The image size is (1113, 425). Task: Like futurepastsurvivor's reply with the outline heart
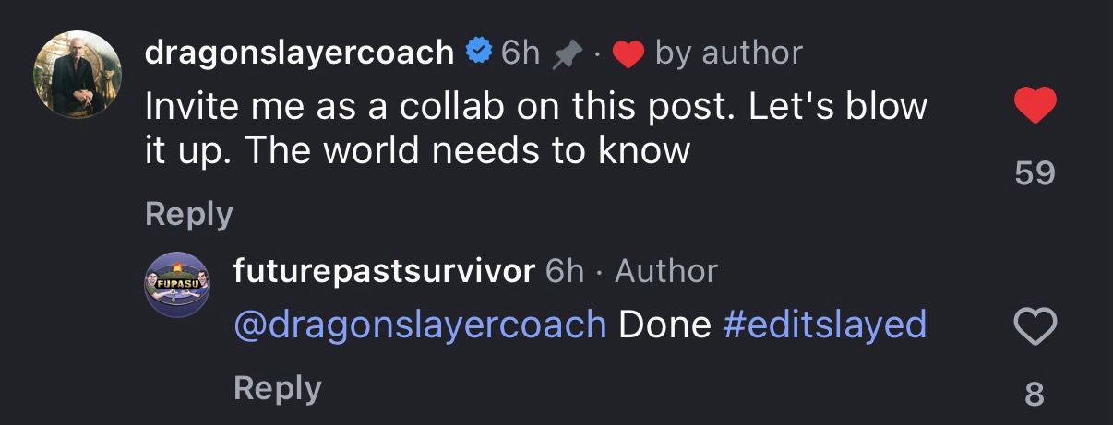click(1035, 326)
